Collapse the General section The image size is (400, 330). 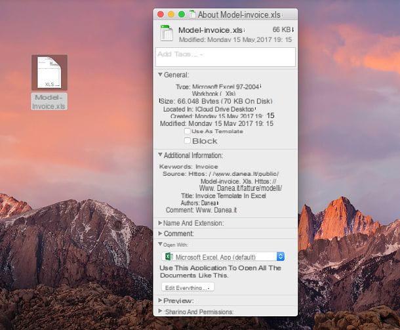[x=160, y=75]
